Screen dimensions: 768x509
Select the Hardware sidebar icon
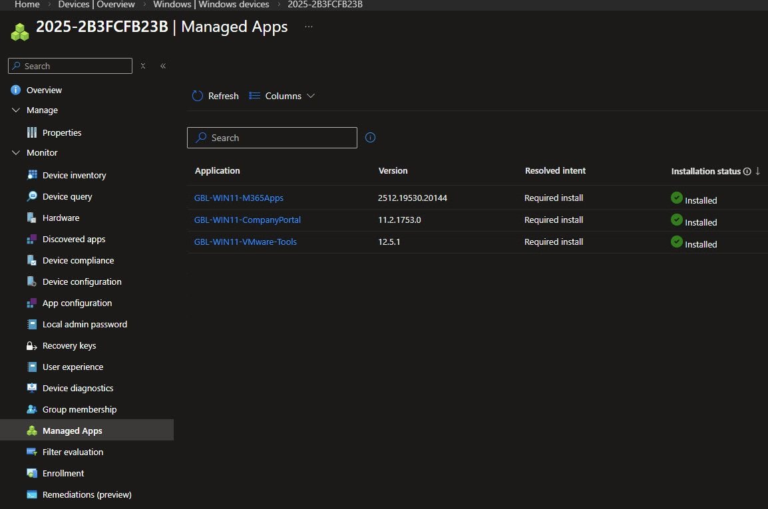(x=32, y=218)
